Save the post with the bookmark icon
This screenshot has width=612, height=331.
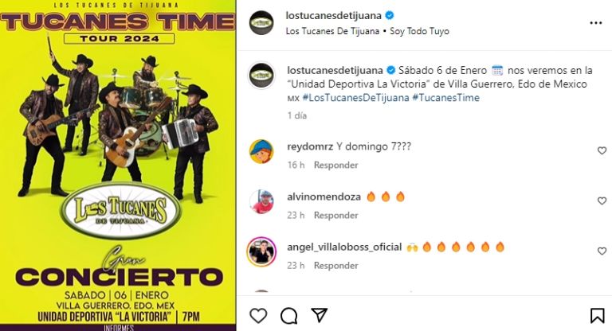point(597,316)
